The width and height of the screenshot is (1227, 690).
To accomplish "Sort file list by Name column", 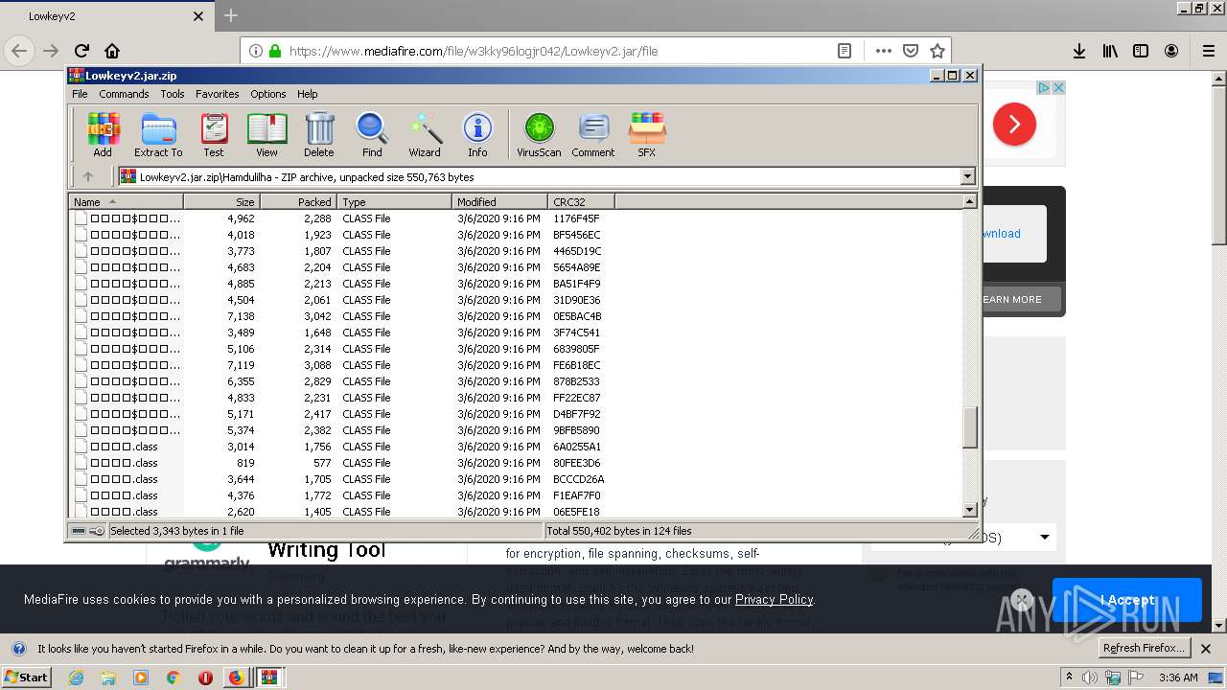I will [x=127, y=201].
